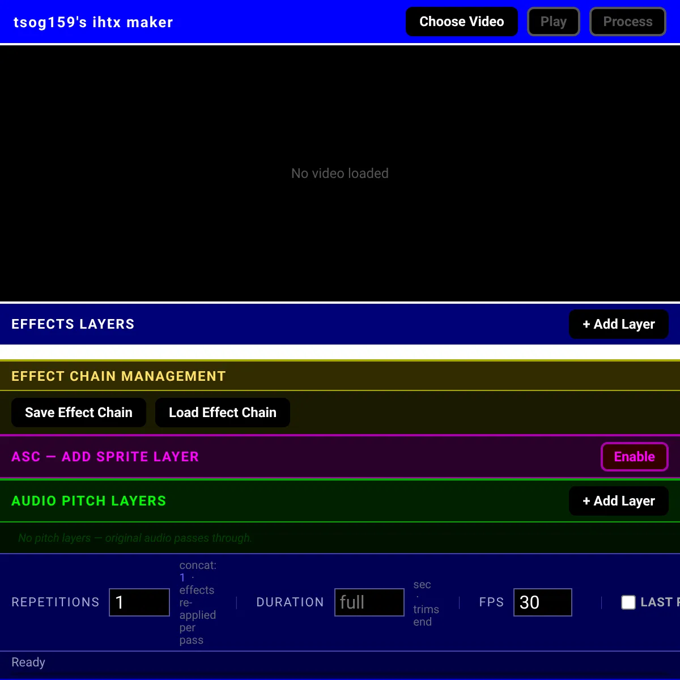Click the "No video loaded" preview area
The height and width of the screenshot is (680, 680).
click(340, 173)
